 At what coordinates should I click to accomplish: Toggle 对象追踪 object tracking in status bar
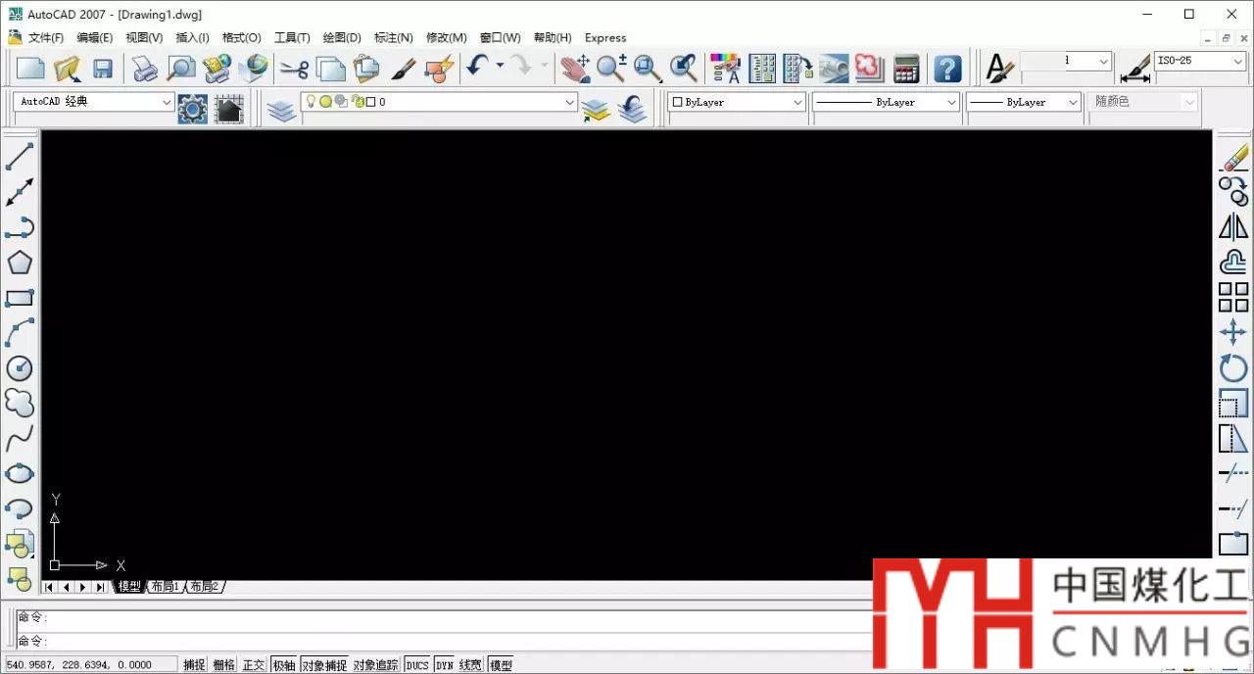(x=376, y=665)
